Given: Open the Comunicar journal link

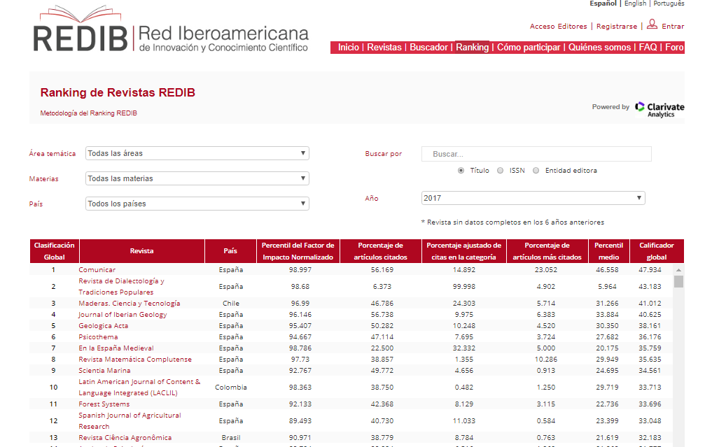Looking at the screenshot, I should (97, 270).
